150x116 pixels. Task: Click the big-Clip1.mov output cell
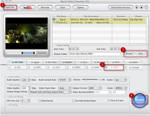[136, 19]
